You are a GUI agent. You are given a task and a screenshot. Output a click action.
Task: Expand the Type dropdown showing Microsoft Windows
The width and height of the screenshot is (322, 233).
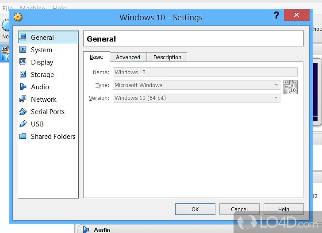click(196, 85)
